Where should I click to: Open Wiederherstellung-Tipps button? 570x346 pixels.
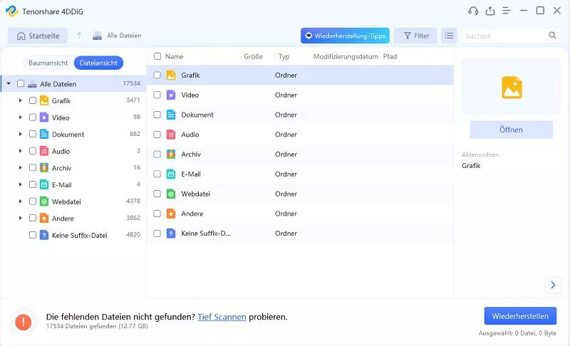(x=345, y=36)
